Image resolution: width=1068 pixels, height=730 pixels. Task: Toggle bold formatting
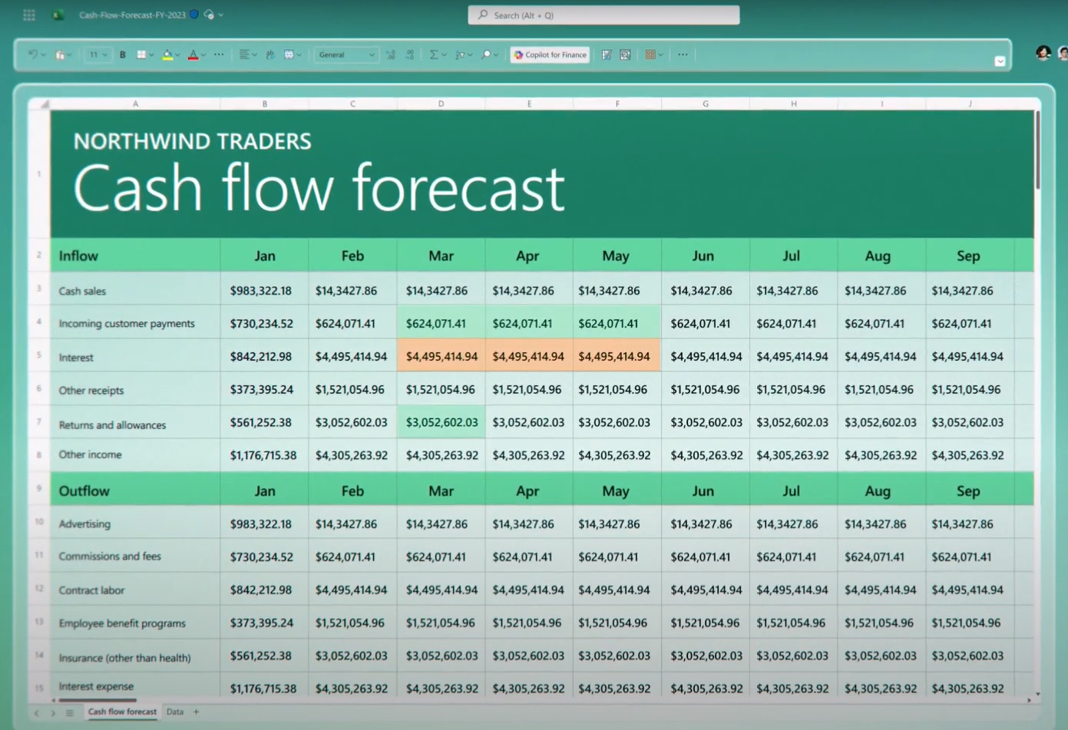123,55
